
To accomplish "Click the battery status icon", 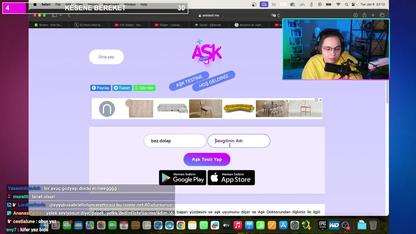I will coord(329,4).
